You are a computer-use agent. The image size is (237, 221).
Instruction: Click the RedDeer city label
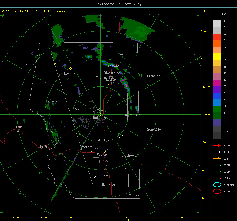pyautogui.click(x=112, y=80)
